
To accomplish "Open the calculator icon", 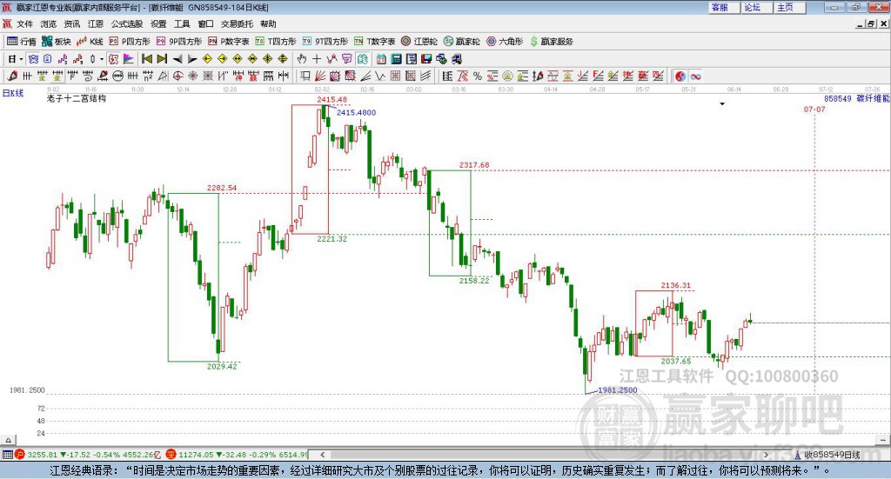I will pyautogui.click(x=396, y=59).
